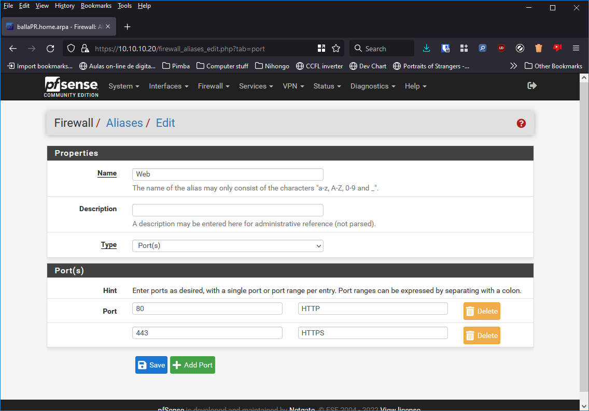
Task: Open the red help question mark icon
Action: [x=521, y=123]
